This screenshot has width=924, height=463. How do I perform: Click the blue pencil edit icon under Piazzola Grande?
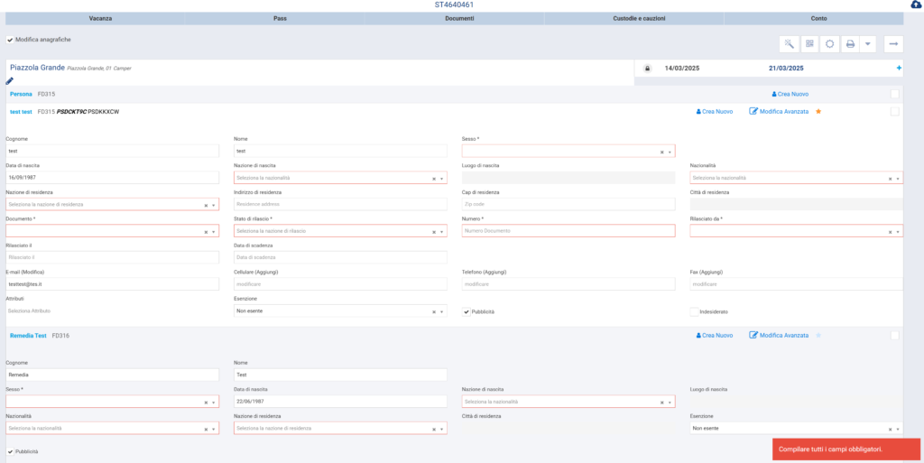point(10,80)
